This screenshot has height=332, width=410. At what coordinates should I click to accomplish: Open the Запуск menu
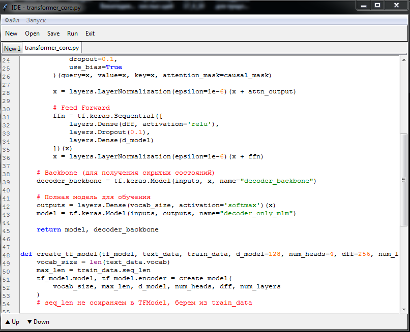pyautogui.click(x=36, y=20)
